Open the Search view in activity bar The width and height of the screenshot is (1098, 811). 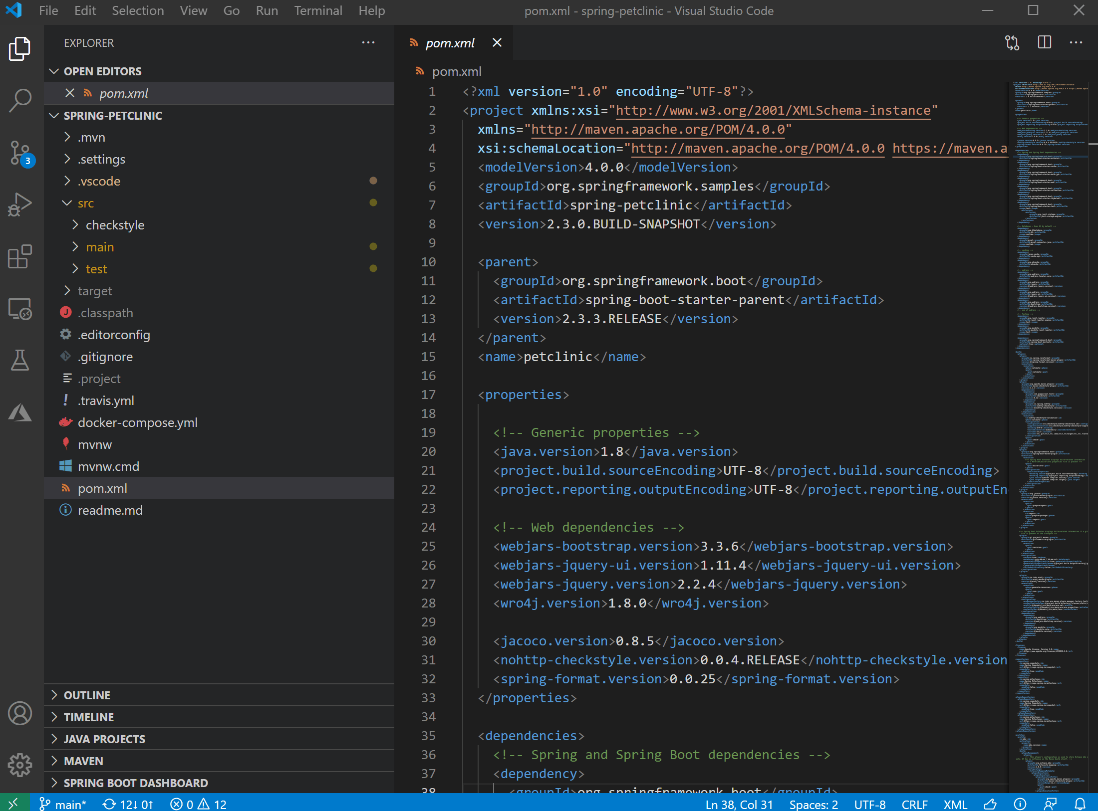[20, 100]
